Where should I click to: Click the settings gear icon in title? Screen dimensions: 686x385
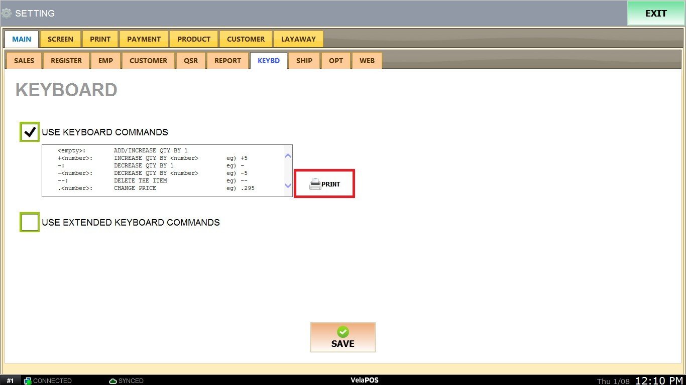point(7,14)
